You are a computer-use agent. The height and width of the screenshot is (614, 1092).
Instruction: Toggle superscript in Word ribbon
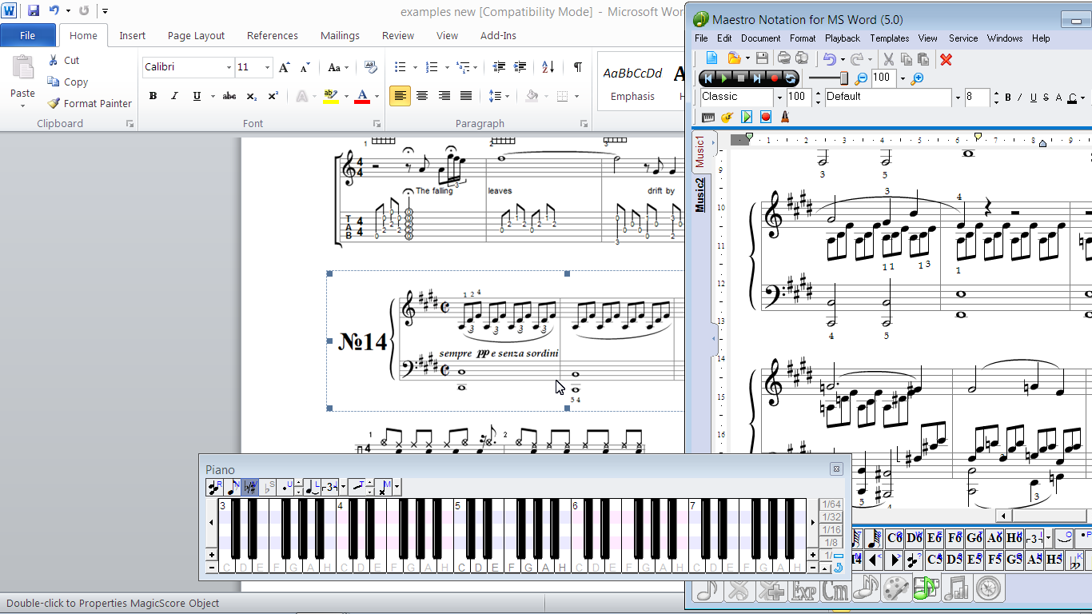coord(273,96)
